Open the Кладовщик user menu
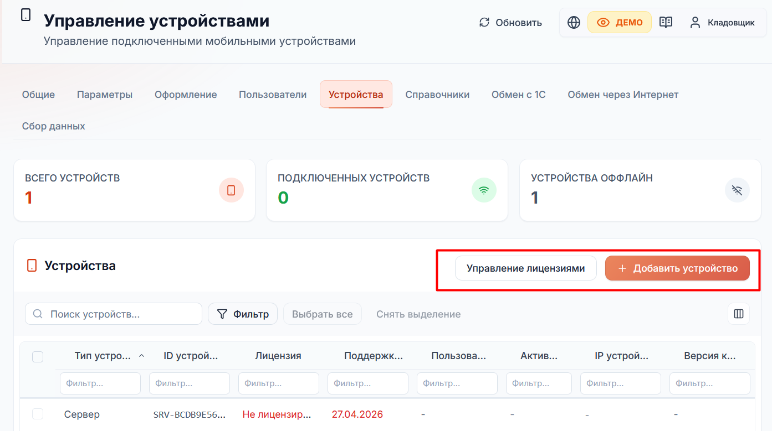The width and height of the screenshot is (772, 431). click(722, 23)
